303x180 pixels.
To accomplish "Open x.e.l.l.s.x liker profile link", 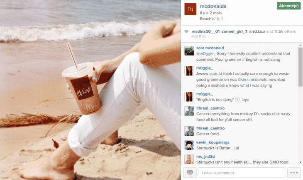I will tap(257, 31).
